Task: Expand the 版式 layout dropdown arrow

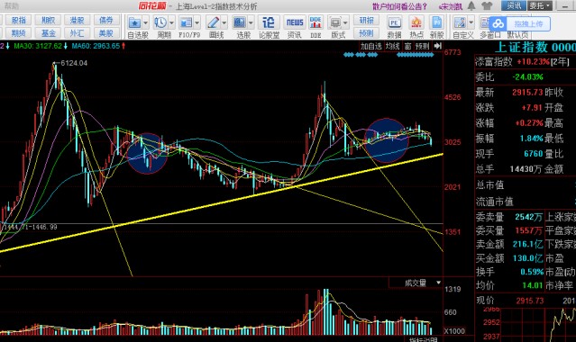Action: 345,23
